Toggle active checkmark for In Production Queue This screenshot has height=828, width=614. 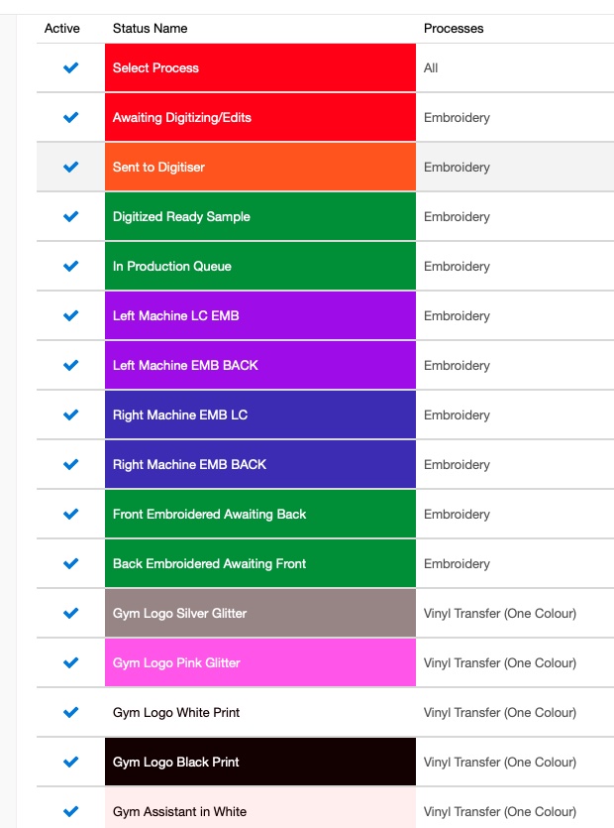[x=70, y=266]
